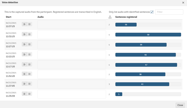Play the 12:17:20 audio recording

tap(25, 65)
